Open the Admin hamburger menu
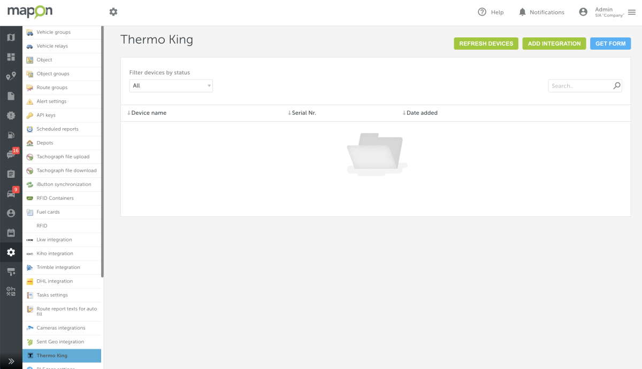The height and width of the screenshot is (369, 642). (632, 12)
